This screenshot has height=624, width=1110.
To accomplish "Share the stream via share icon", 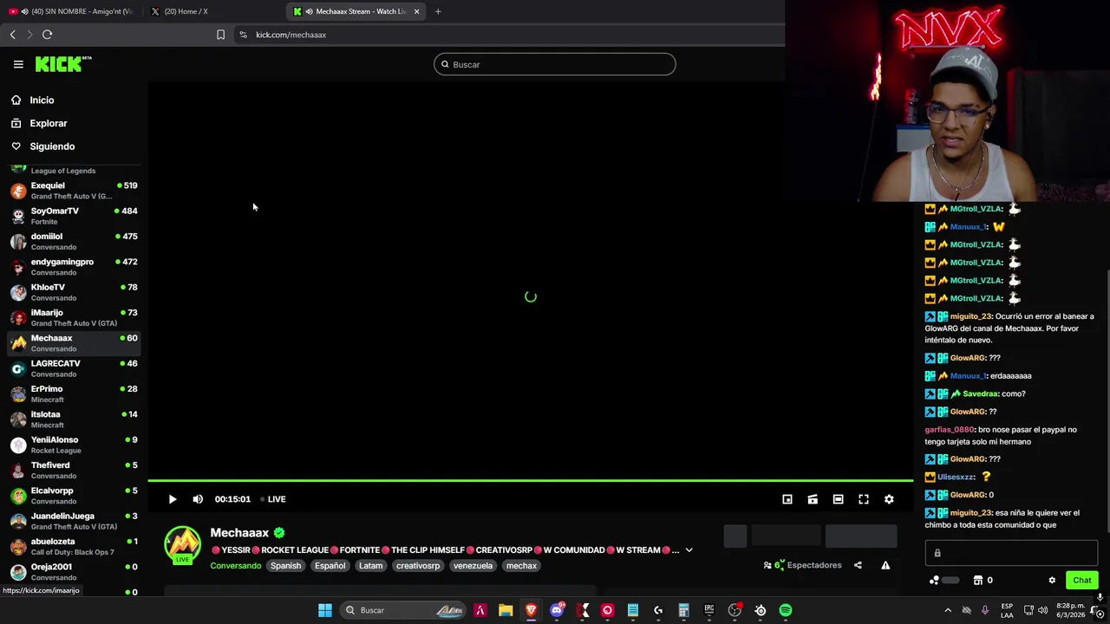I will pyautogui.click(x=858, y=565).
